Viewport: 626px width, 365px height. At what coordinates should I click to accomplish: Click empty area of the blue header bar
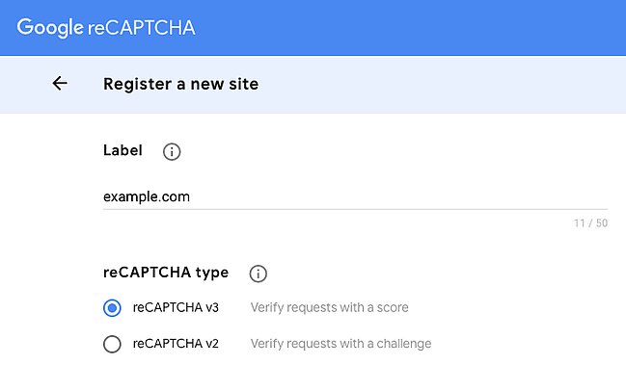click(411, 28)
